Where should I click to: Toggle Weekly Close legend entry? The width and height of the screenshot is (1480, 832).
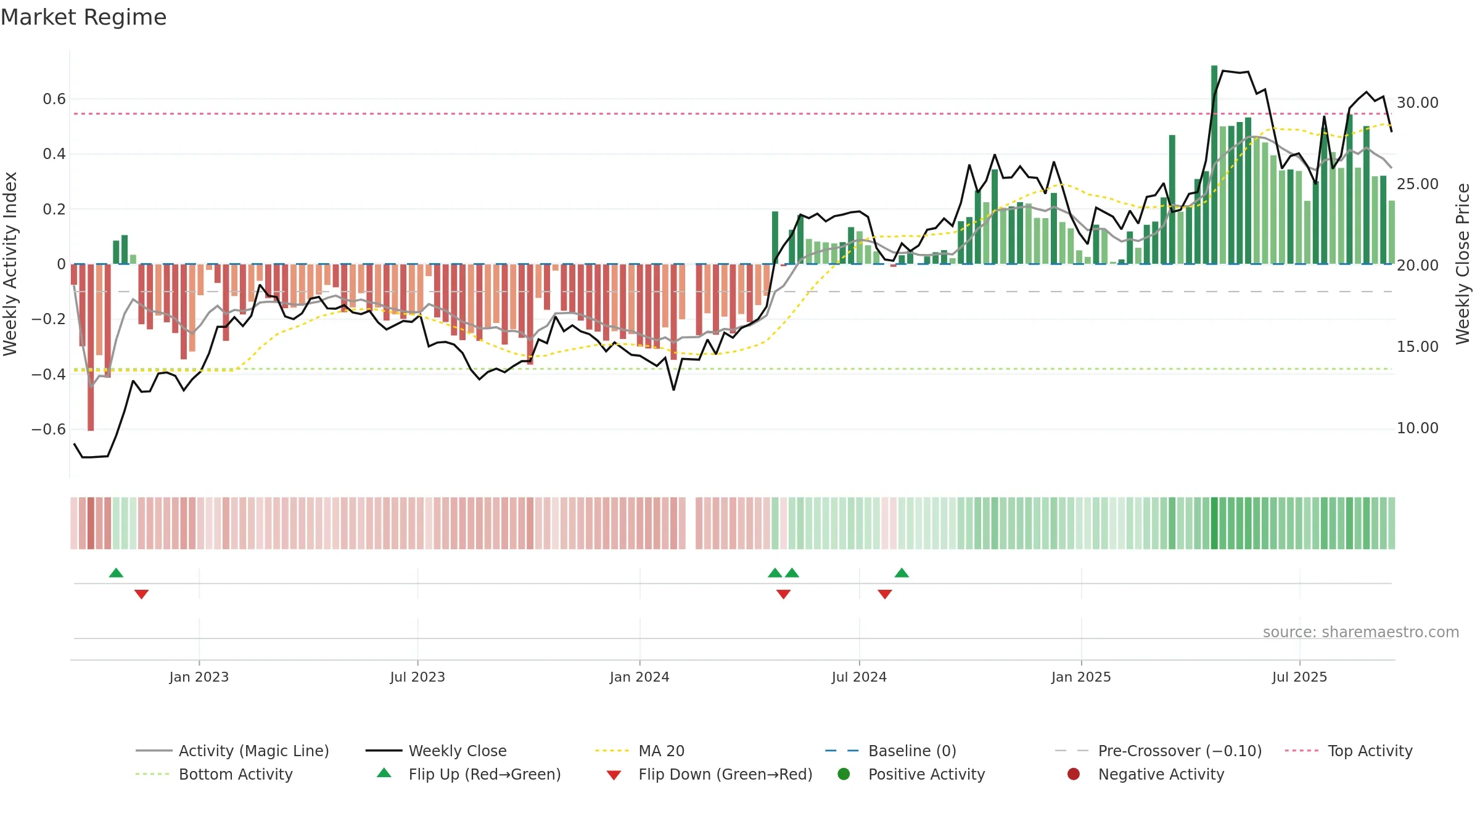pyautogui.click(x=436, y=751)
